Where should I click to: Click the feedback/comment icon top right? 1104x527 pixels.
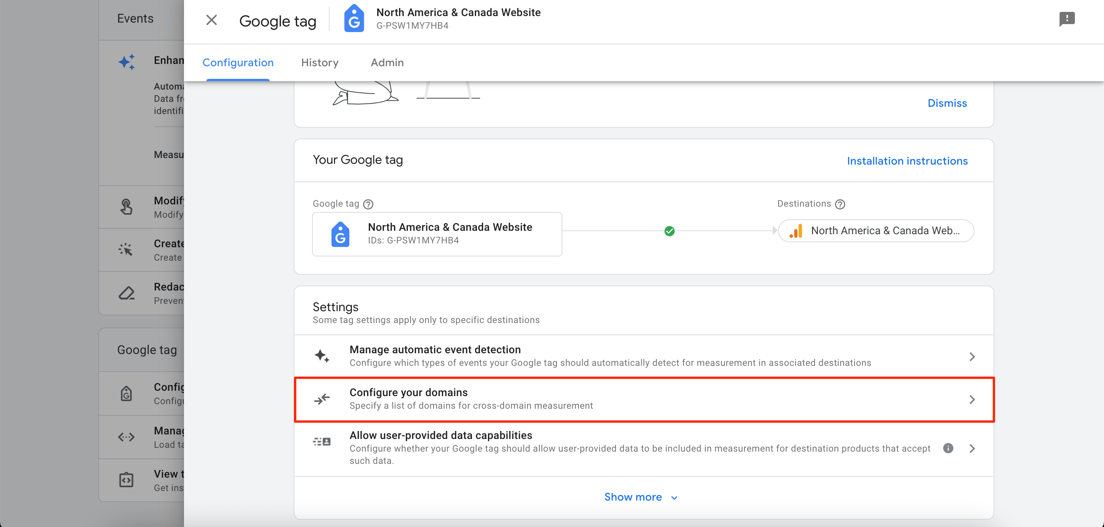[1067, 19]
